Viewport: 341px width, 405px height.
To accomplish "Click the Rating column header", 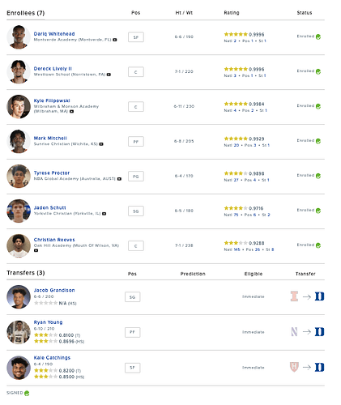I will point(232,13).
